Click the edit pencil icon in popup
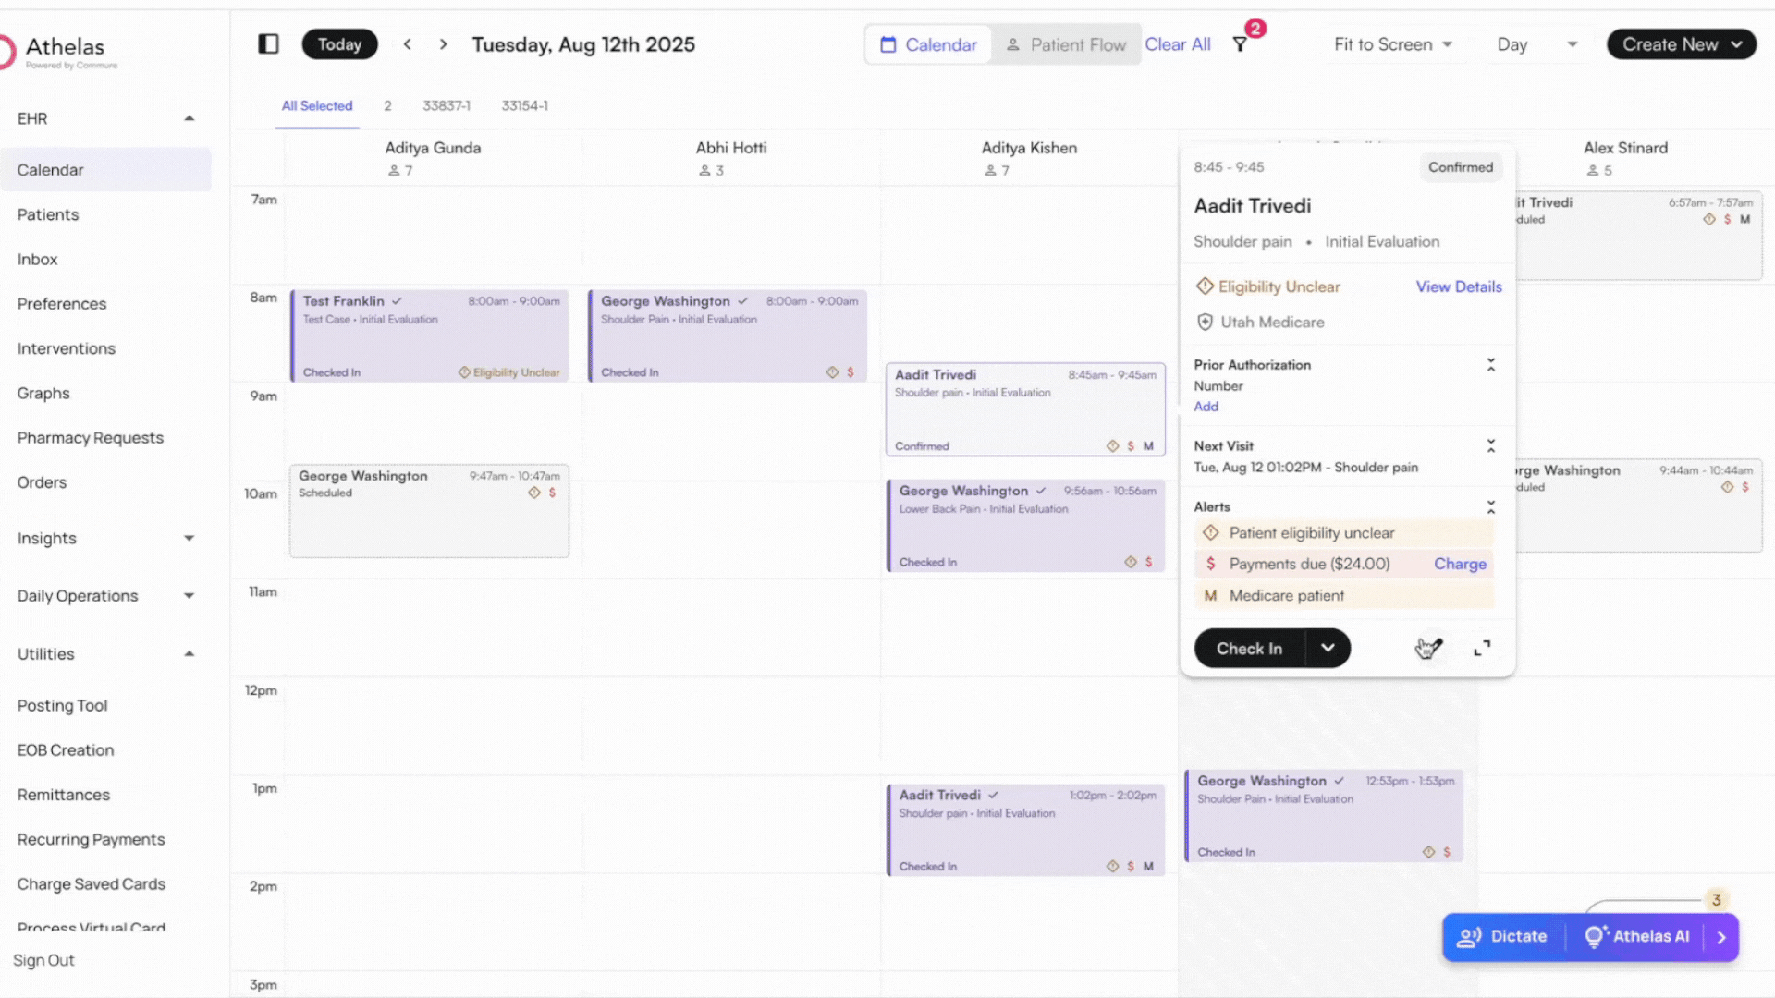 [1431, 648]
